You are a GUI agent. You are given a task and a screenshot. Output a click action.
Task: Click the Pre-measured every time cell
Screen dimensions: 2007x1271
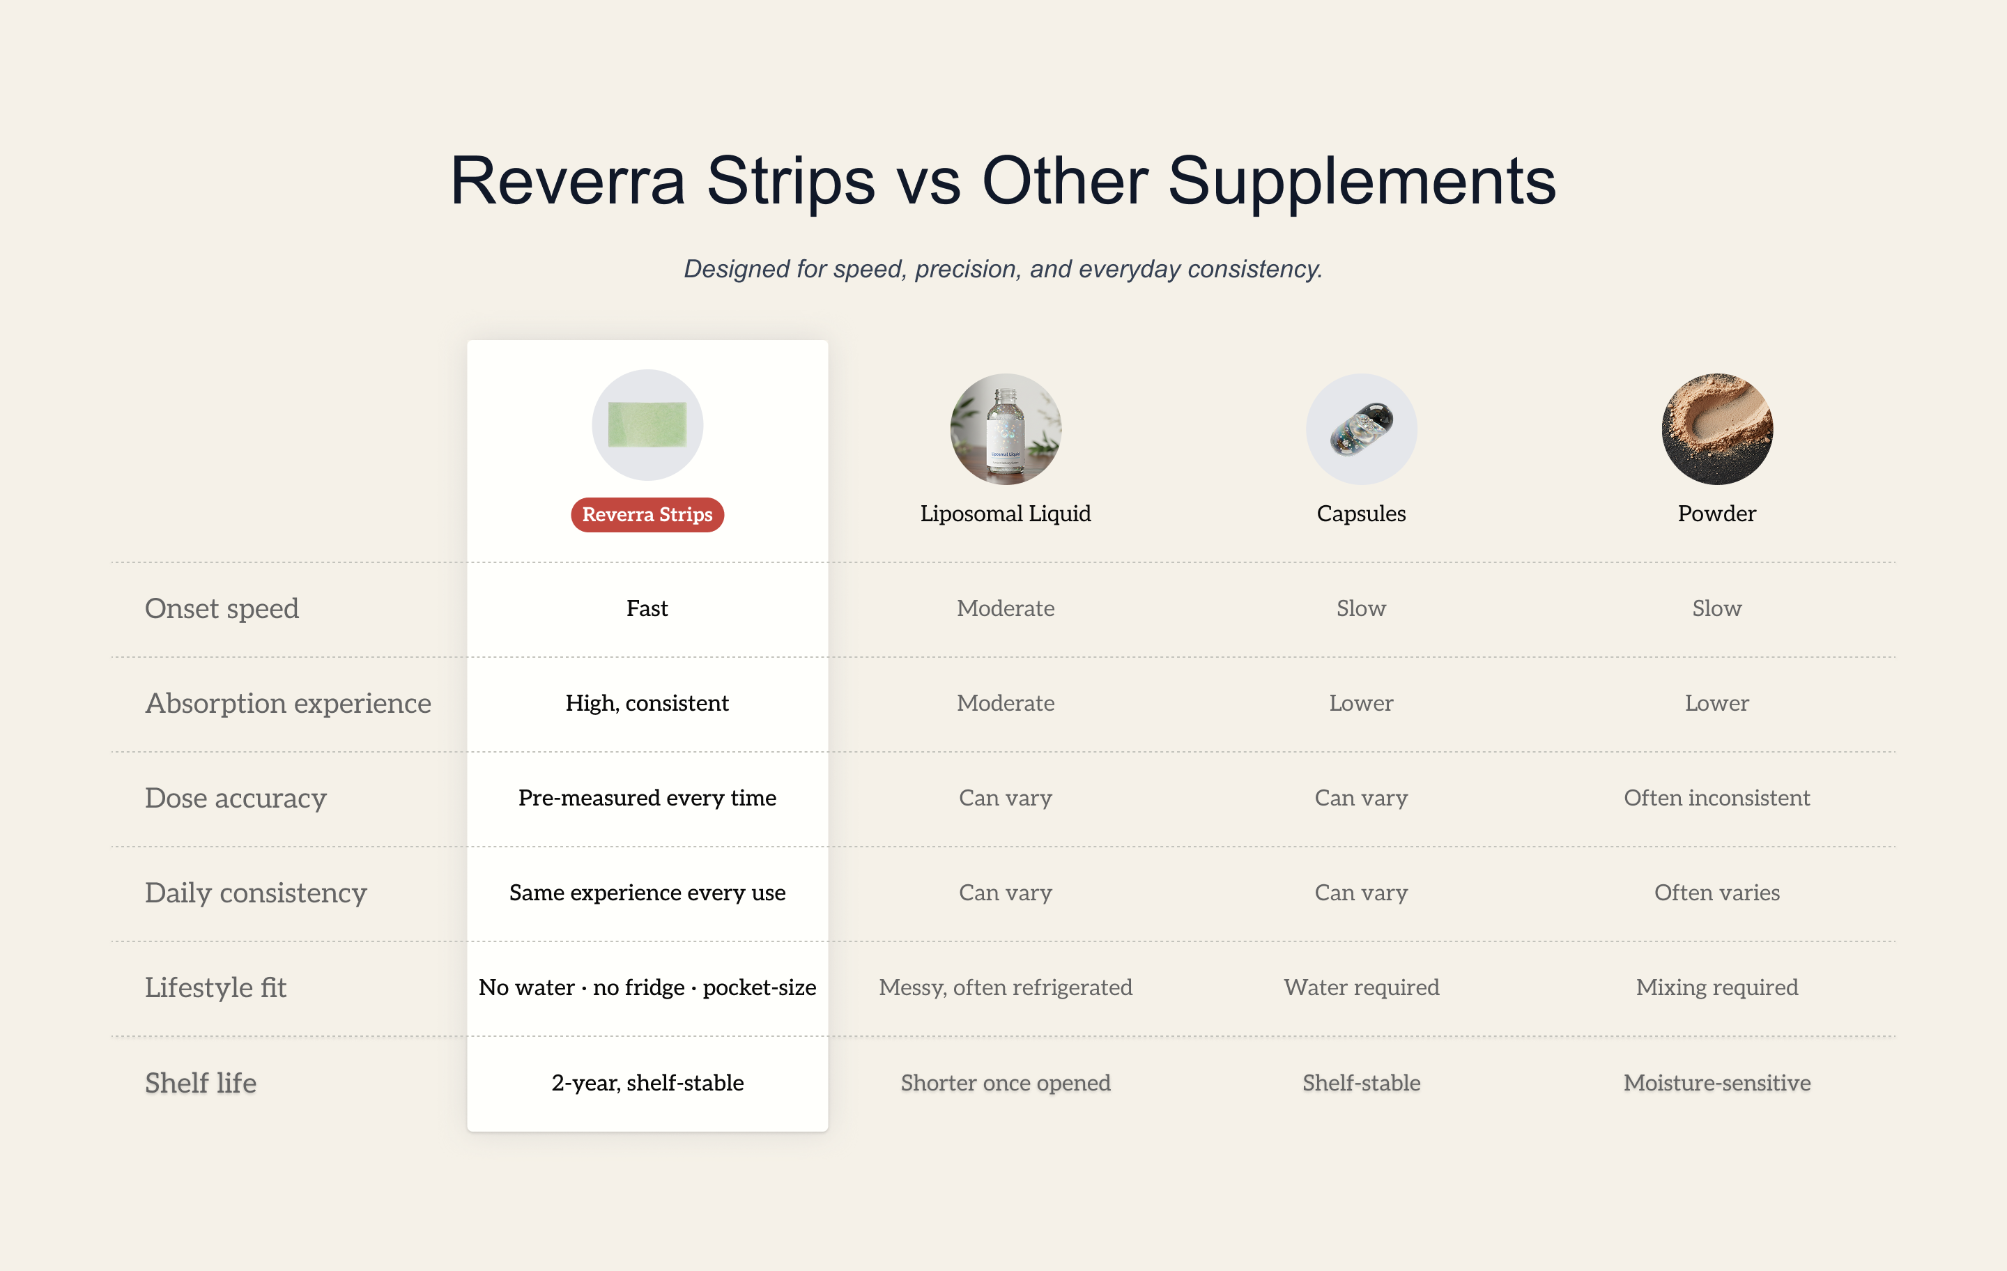(647, 799)
